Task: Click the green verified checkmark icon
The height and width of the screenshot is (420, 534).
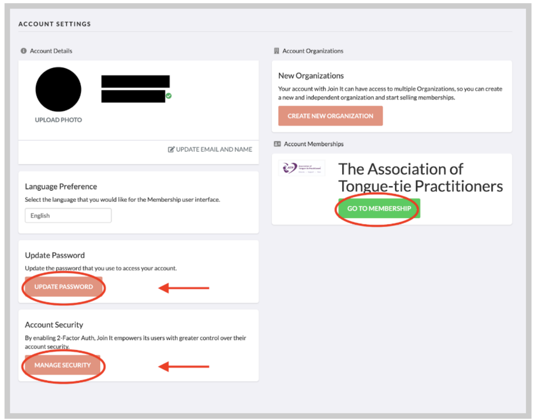Action: [x=169, y=96]
